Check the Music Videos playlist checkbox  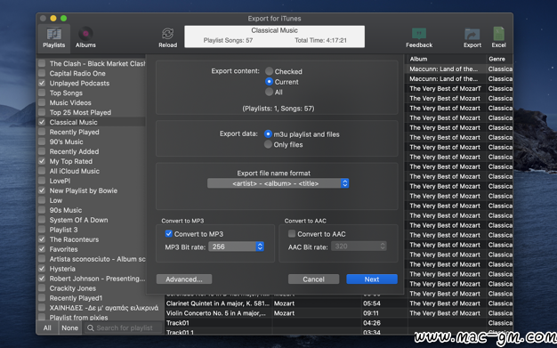[x=42, y=102]
